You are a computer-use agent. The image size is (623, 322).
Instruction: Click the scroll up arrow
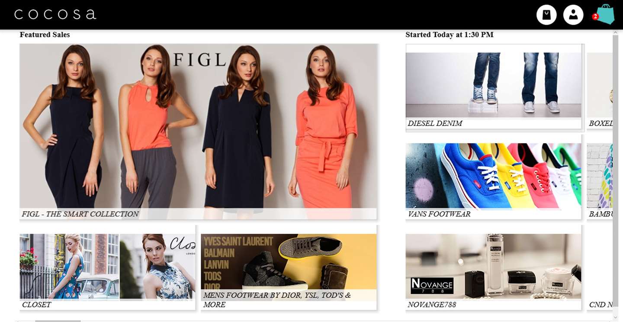(615, 32)
